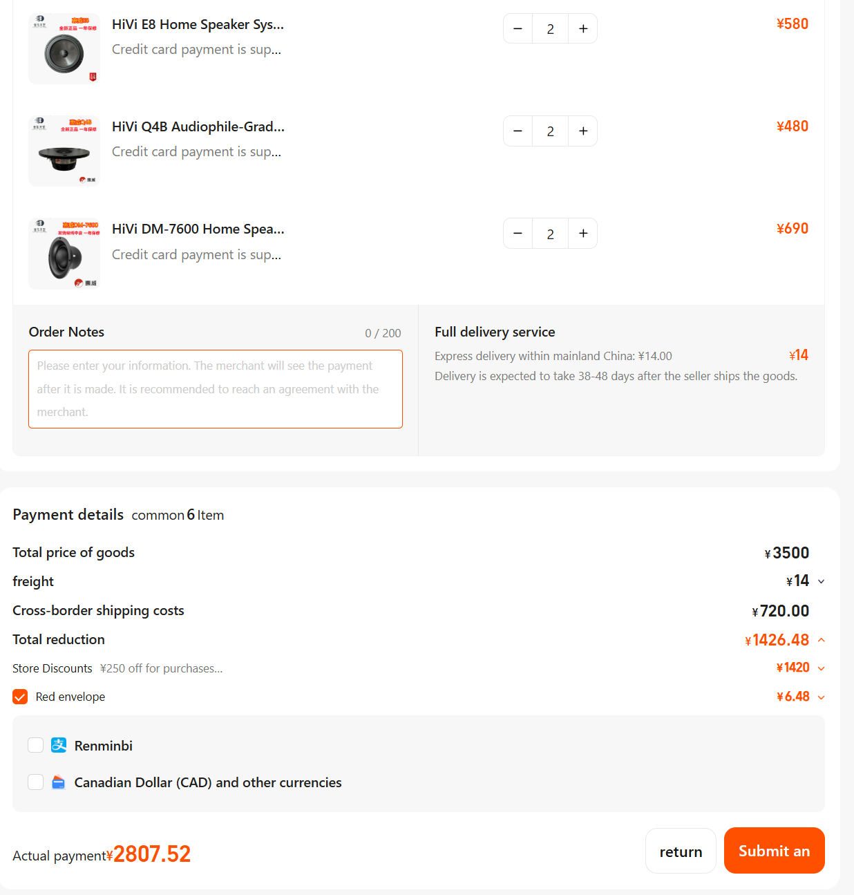Image resolution: width=854 pixels, height=895 pixels.
Task: Open HiVi E8 speaker product thumbnail
Action: click(64, 48)
